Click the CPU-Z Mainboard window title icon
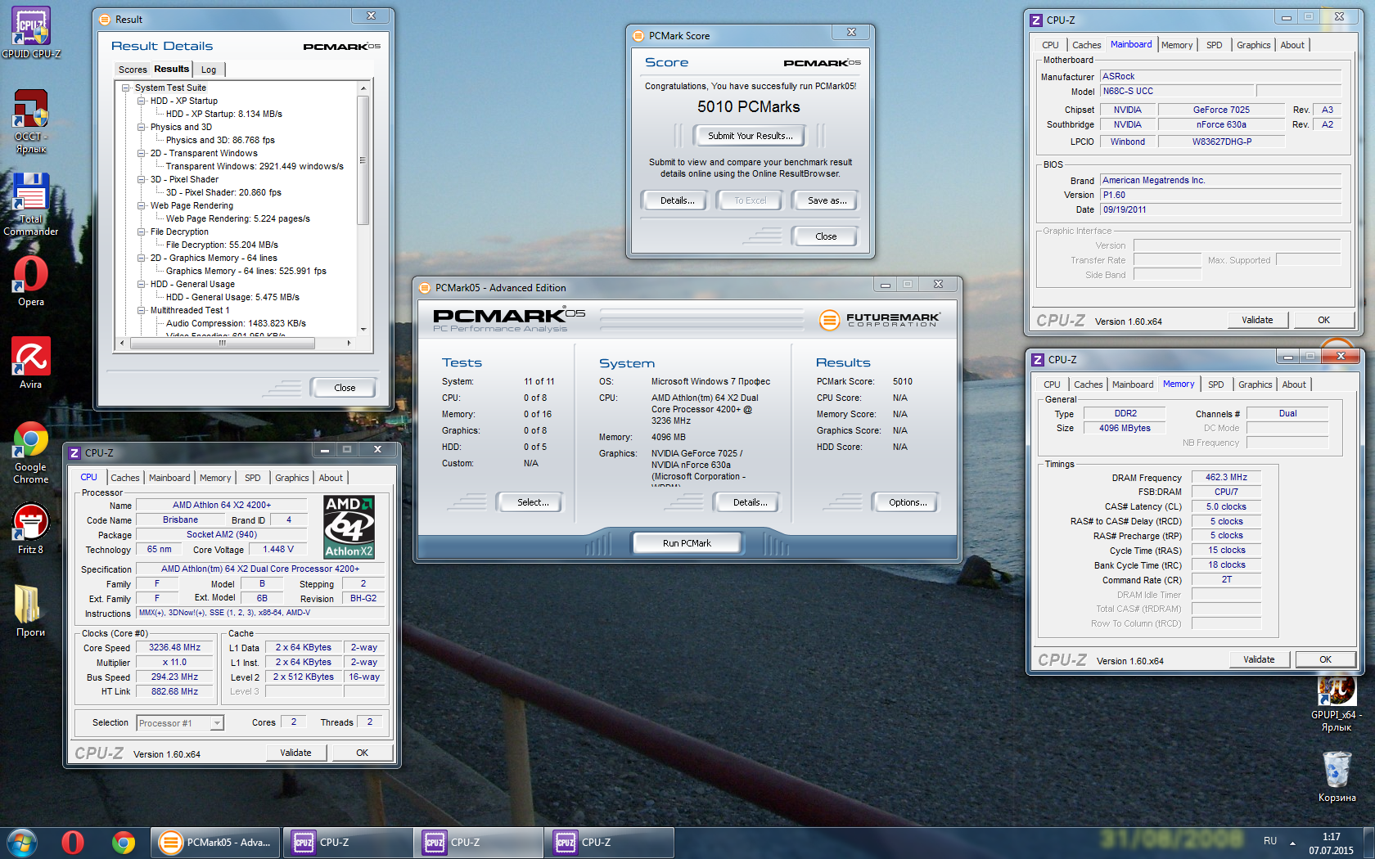1375x859 pixels. pos(1036,20)
